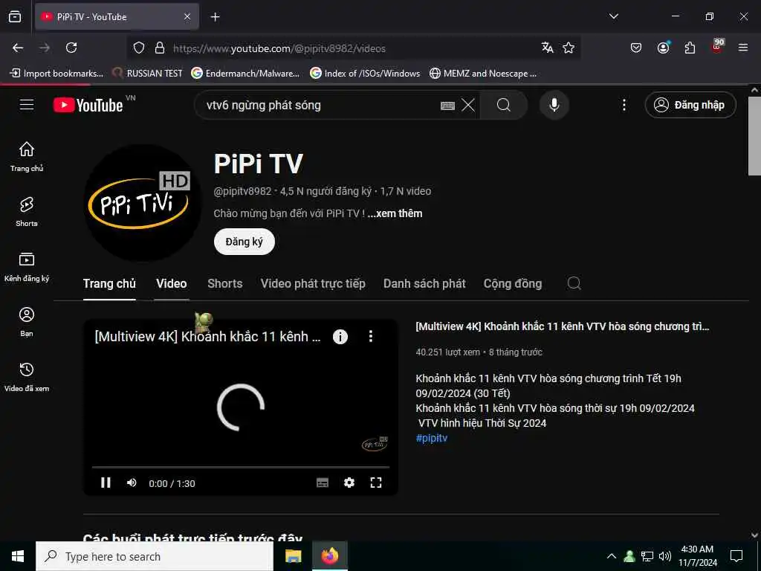Open Kênh đăng ký in the sidebar

27,267
